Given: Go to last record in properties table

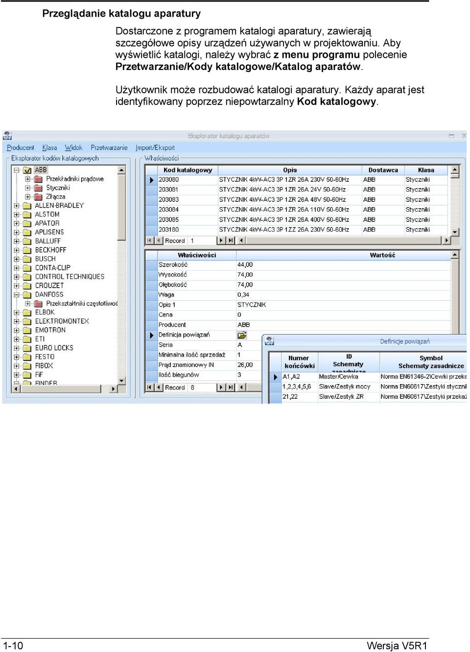Looking at the screenshot, I should 230,387.
